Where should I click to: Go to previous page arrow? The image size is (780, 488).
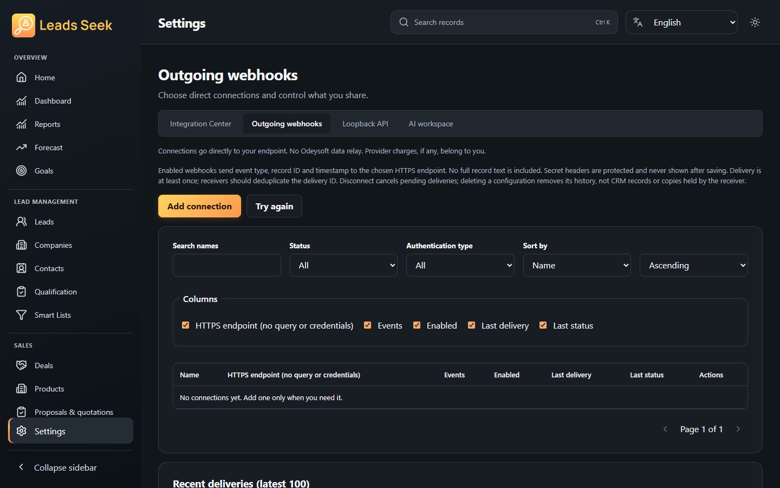[x=665, y=429]
